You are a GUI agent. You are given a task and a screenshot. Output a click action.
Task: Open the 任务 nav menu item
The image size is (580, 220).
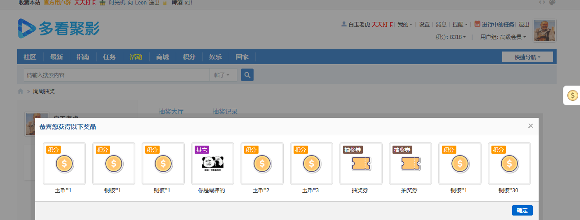point(109,57)
